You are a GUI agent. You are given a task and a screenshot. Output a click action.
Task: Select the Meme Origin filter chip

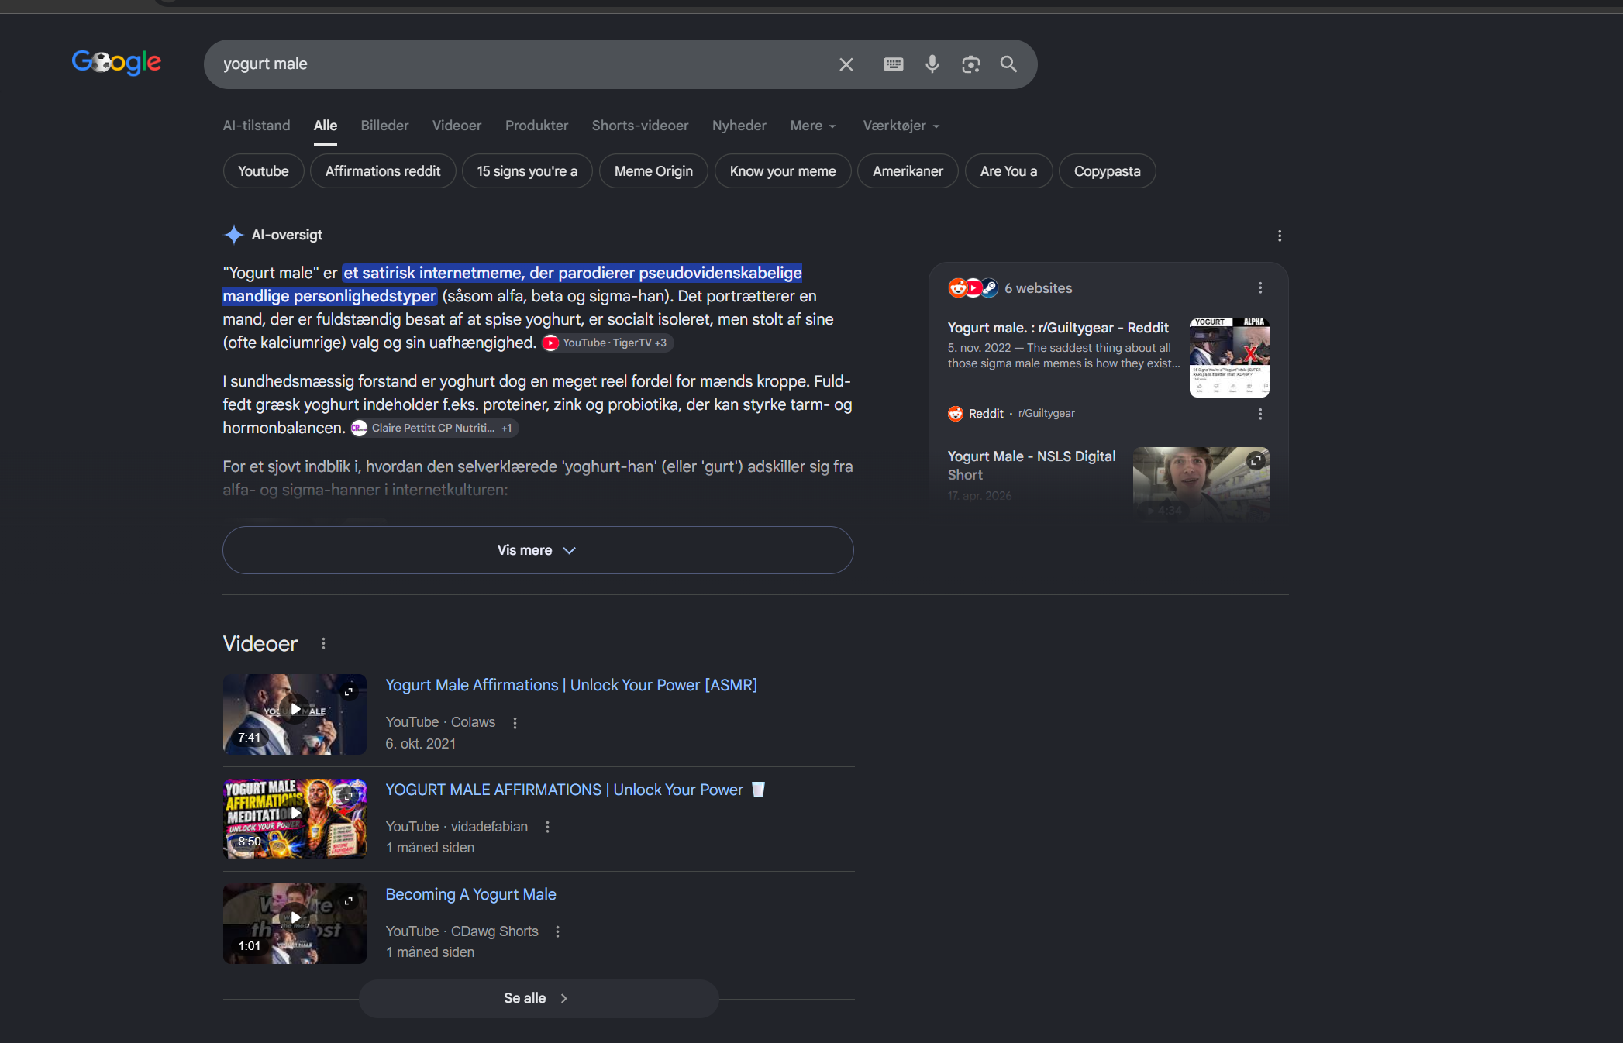pos(653,171)
